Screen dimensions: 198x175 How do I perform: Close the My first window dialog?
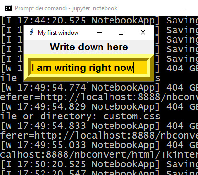[143, 33]
